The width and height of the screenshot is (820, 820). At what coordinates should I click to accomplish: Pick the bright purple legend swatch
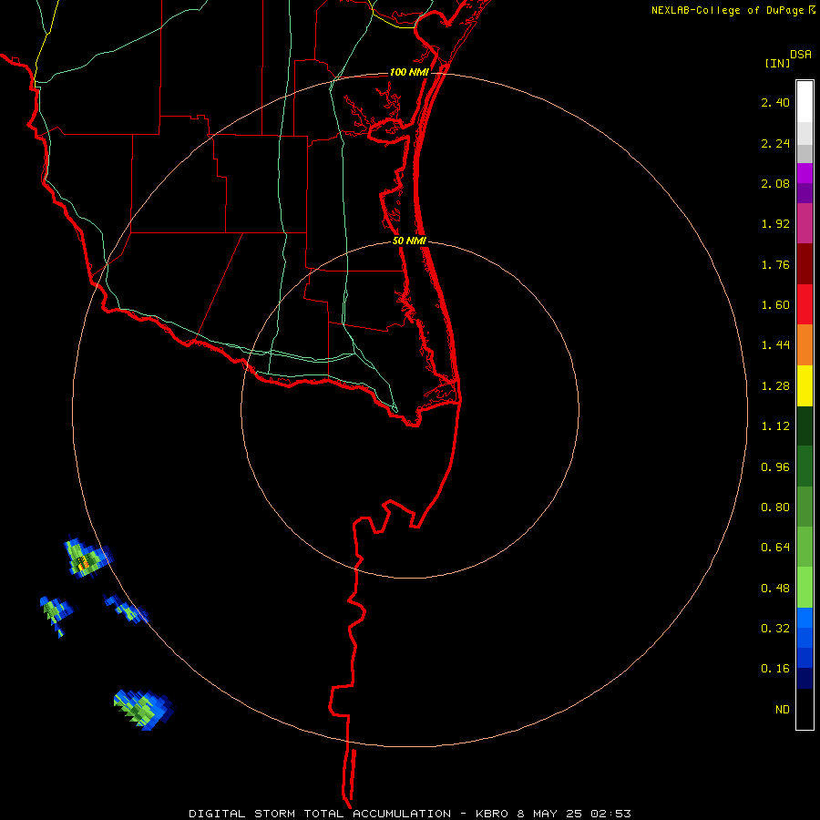(805, 173)
